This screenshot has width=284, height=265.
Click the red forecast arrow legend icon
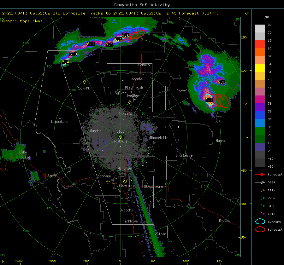point(260,174)
